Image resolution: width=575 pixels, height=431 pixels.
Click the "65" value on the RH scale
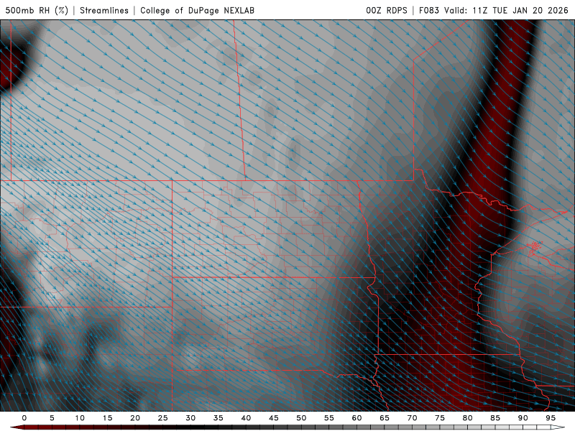pos(385,418)
